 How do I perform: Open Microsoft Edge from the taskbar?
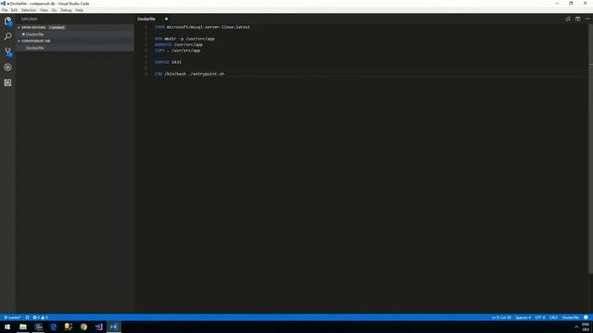(x=54, y=327)
